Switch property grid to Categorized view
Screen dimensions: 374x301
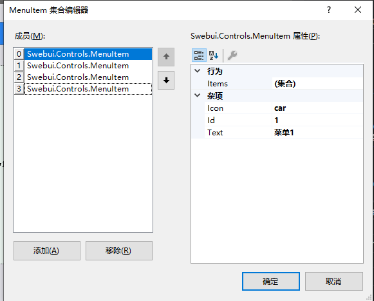tap(199, 55)
